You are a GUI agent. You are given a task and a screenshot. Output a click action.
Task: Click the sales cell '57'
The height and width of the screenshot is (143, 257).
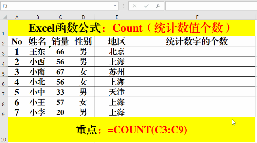coord(61,102)
